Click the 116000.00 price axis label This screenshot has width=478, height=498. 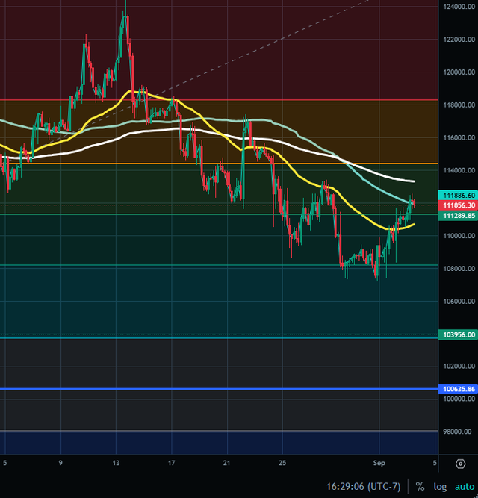459,137
